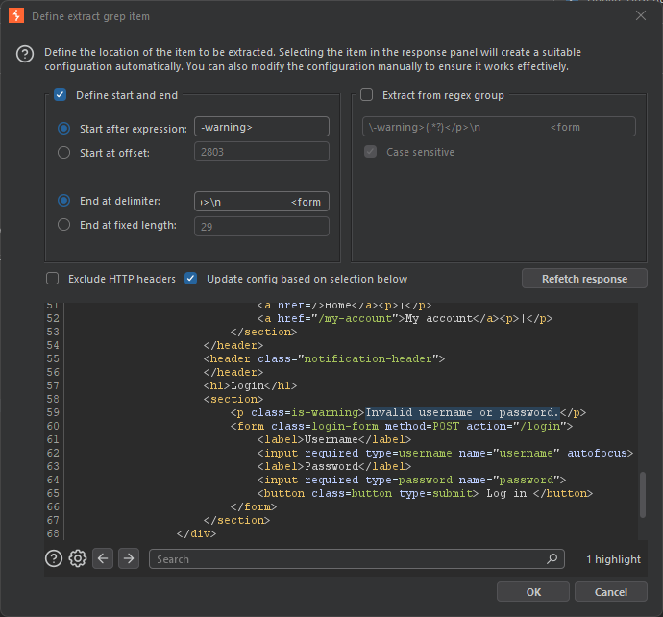Toggle the Case sensitive checkbox

370,152
